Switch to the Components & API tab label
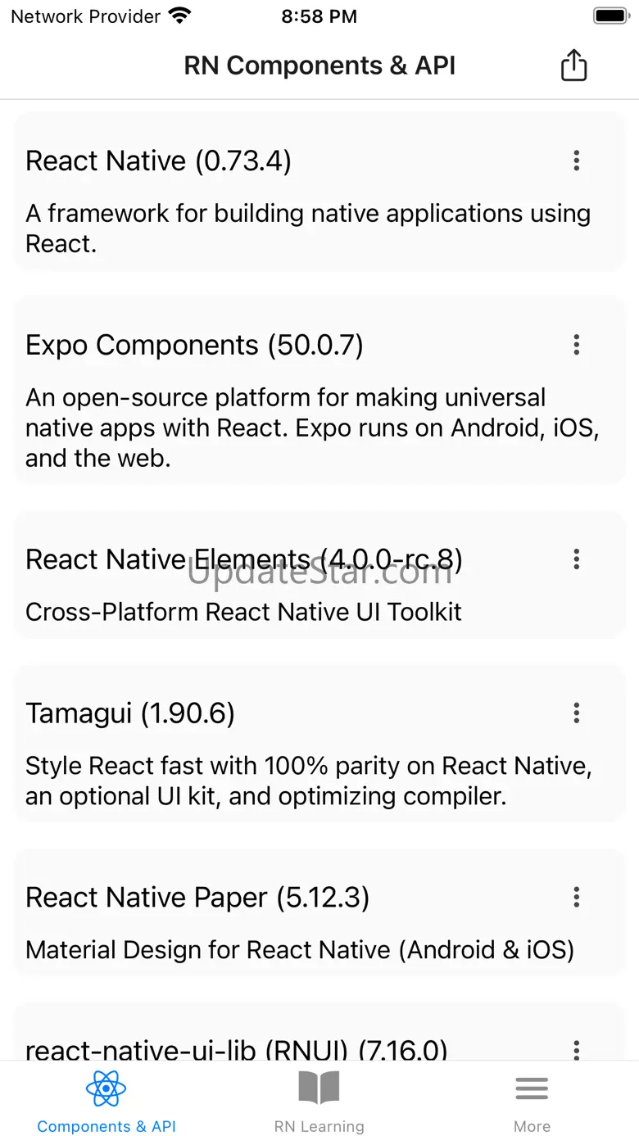This screenshot has width=639, height=1136. (106, 1126)
